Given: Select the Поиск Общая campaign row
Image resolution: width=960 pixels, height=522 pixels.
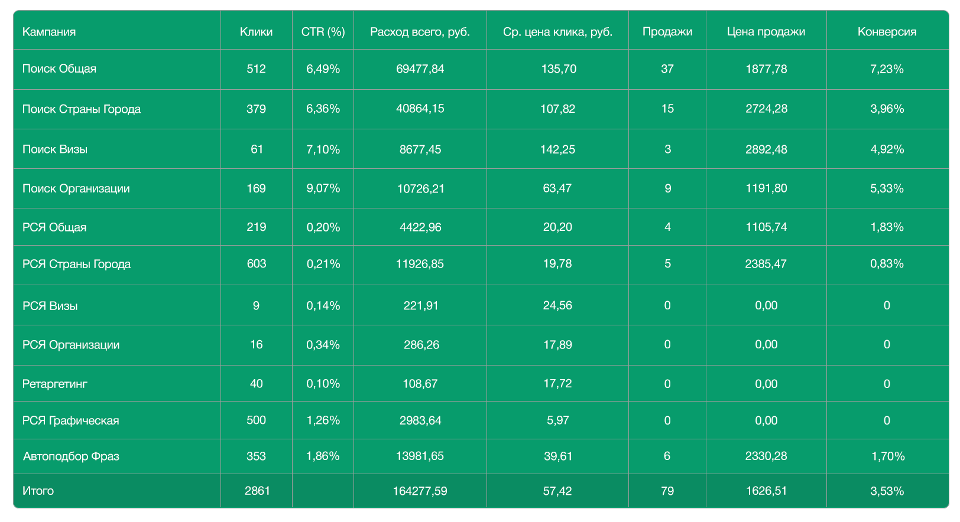Looking at the screenshot, I should coord(59,68).
